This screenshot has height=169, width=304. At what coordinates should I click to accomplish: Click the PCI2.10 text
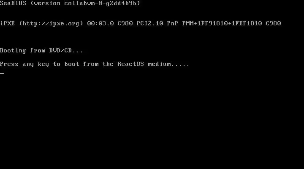(150, 24)
